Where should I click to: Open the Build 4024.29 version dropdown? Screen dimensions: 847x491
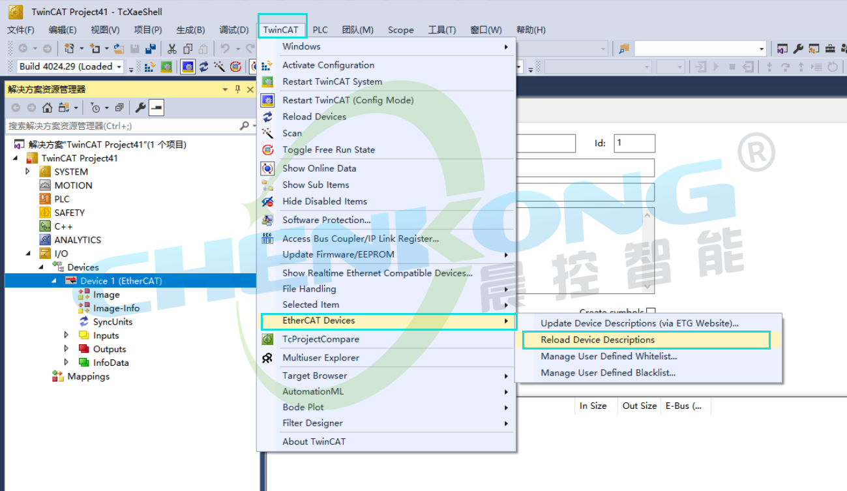[119, 67]
